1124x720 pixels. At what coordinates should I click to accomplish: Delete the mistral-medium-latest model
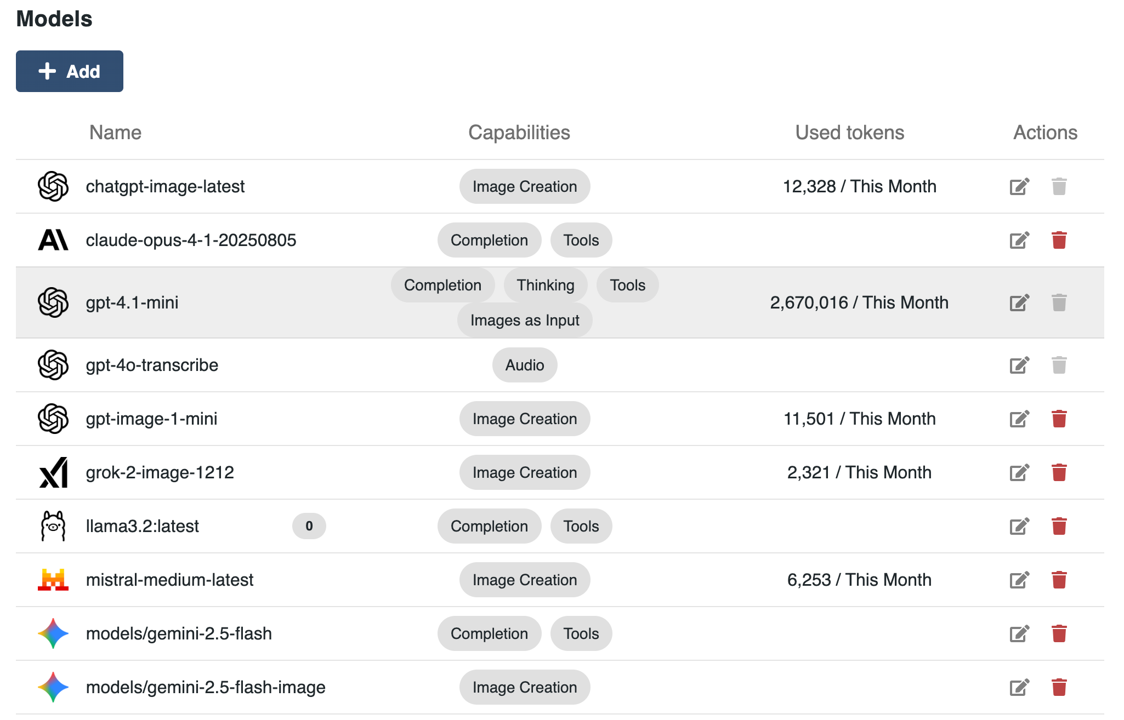click(1059, 580)
